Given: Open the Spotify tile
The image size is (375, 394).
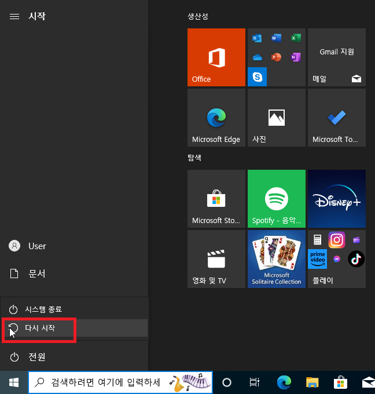Looking at the screenshot, I should tap(277, 199).
